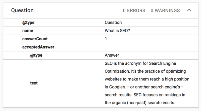Click the top-level @type property name

click(x=28, y=23)
